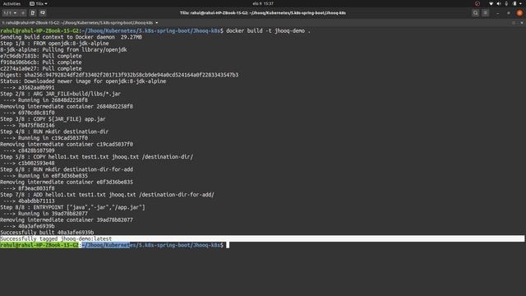Viewport: 526px width, 296px height.
Task: Minimize the Tilix window
Action: point(498,13)
